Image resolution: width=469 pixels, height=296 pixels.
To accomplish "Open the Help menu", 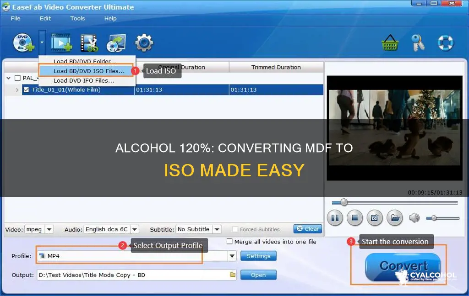I will click(110, 18).
